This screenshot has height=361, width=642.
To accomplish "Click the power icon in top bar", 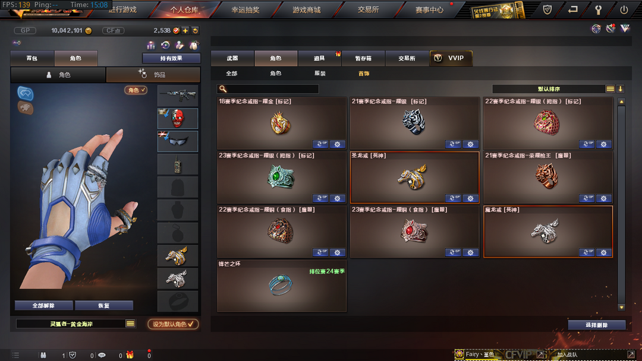I will pos(624,10).
